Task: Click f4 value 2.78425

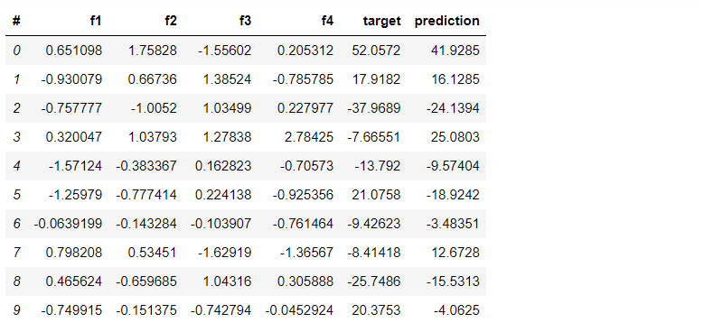Action: 309,137
